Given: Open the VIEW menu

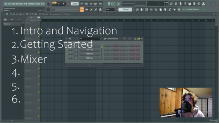Looking at the screenshot, I should coord(25,4).
